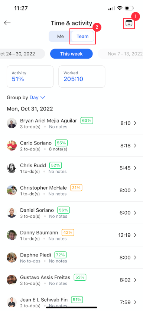Expand Gustavo Assis Freitas's entry chevron
Screen dimensions: 143x311
[135, 280]
